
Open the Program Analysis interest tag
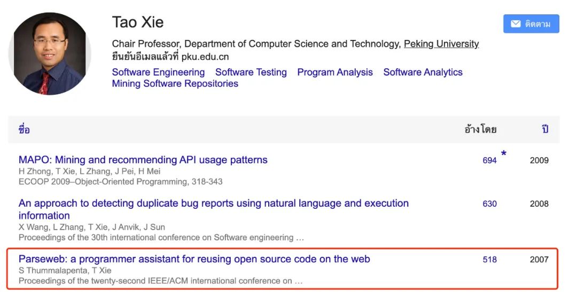click(x=335, y=72)
